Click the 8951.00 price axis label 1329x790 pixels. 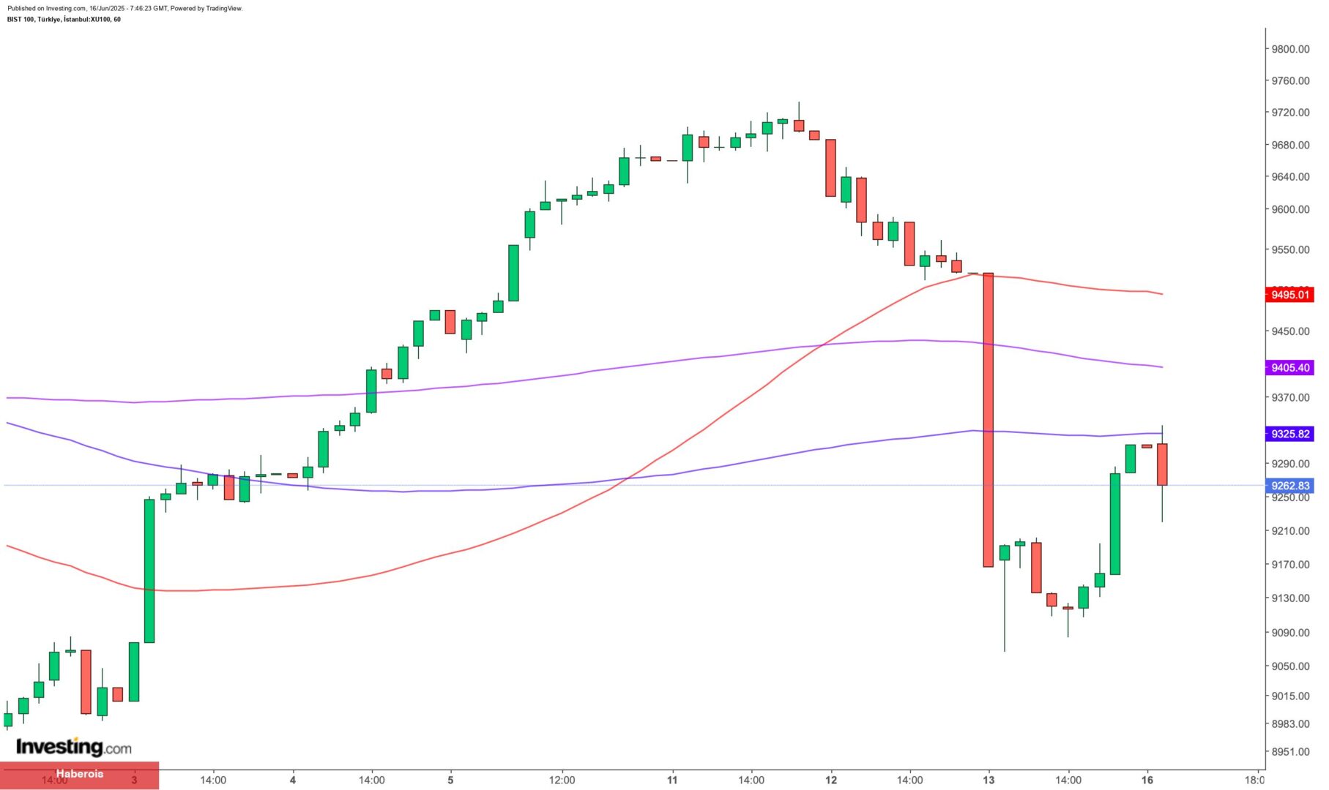pos(1290,752)
